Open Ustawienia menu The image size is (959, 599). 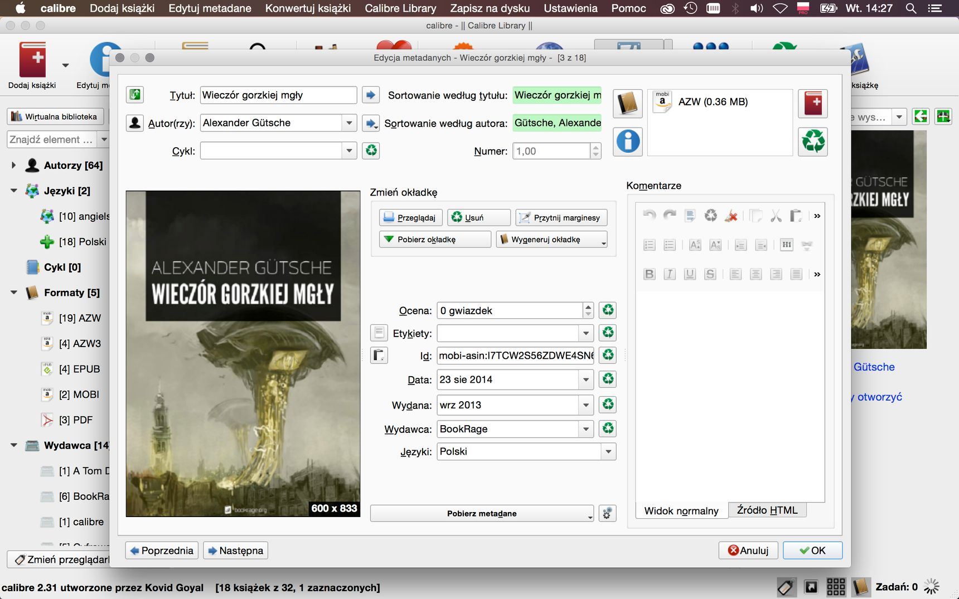(570, 8)
